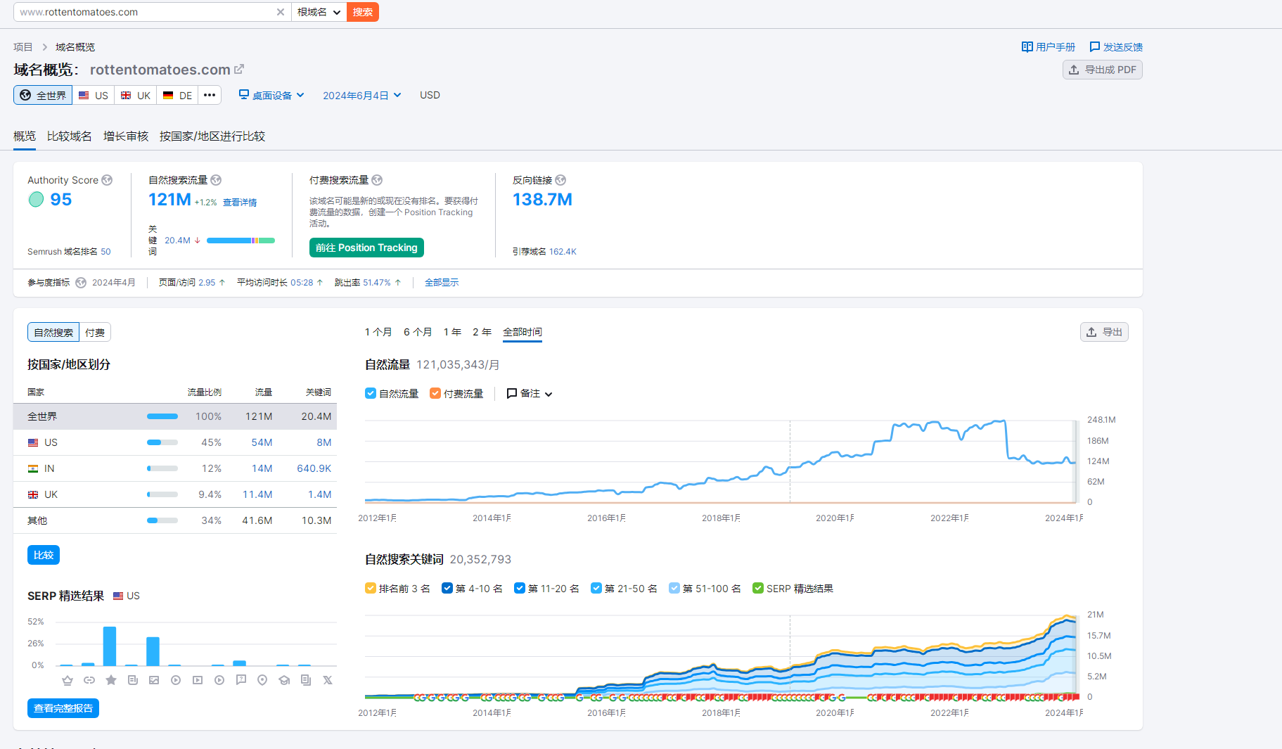Switch to 比较域名 tab

tap(70, 136)
